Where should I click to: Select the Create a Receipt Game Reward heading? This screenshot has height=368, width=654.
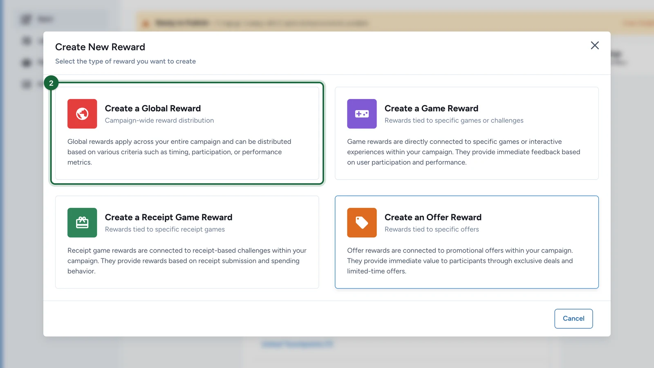click(x=168, y=217)
